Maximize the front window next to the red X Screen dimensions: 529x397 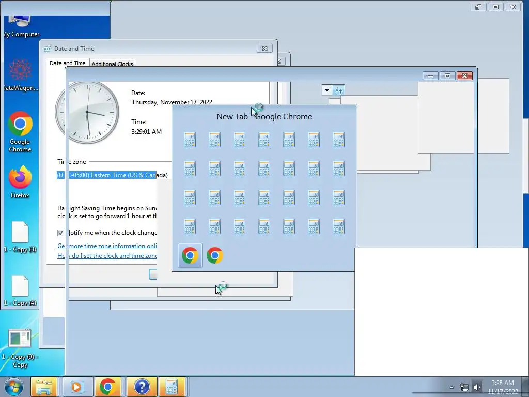[448, 76]
